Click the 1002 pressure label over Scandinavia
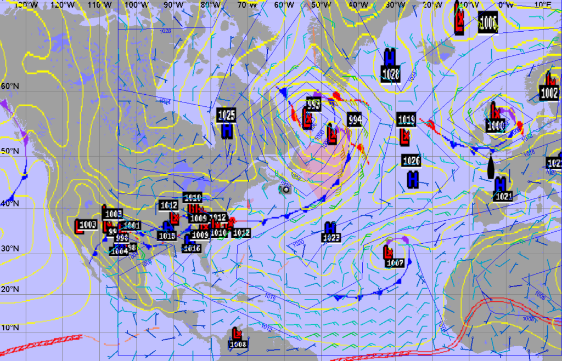 (550, 93)
